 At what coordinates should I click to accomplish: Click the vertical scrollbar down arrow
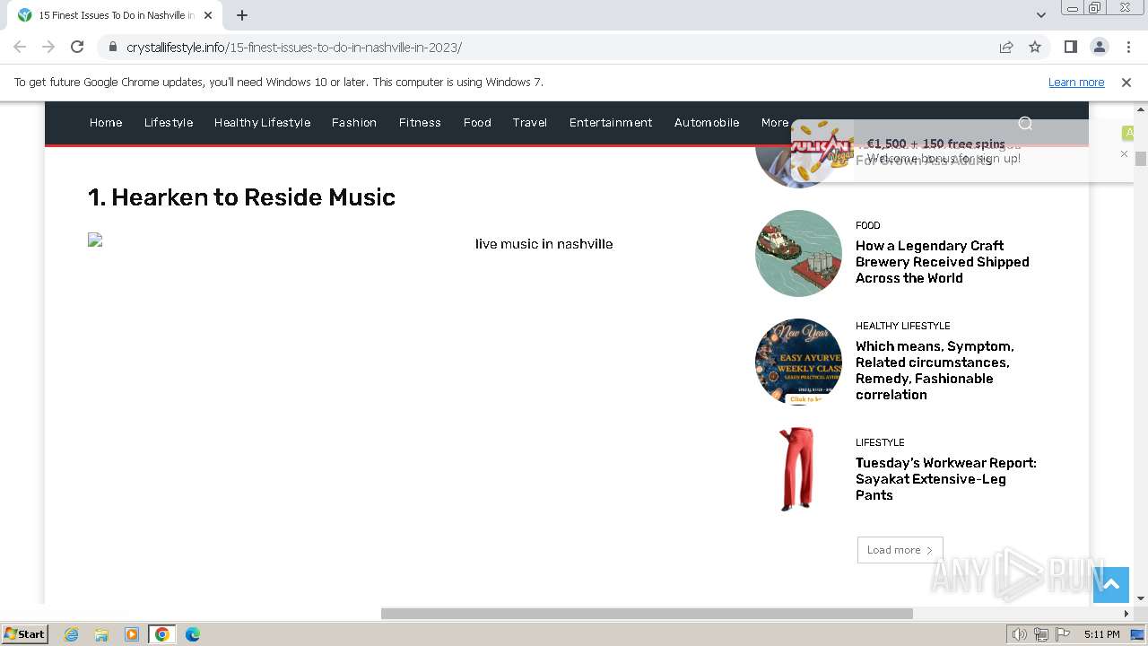pyautogui.click(x=1141, y=598)
